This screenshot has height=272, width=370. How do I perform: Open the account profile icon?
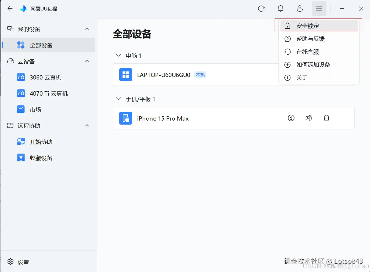[x=300, y=8]
